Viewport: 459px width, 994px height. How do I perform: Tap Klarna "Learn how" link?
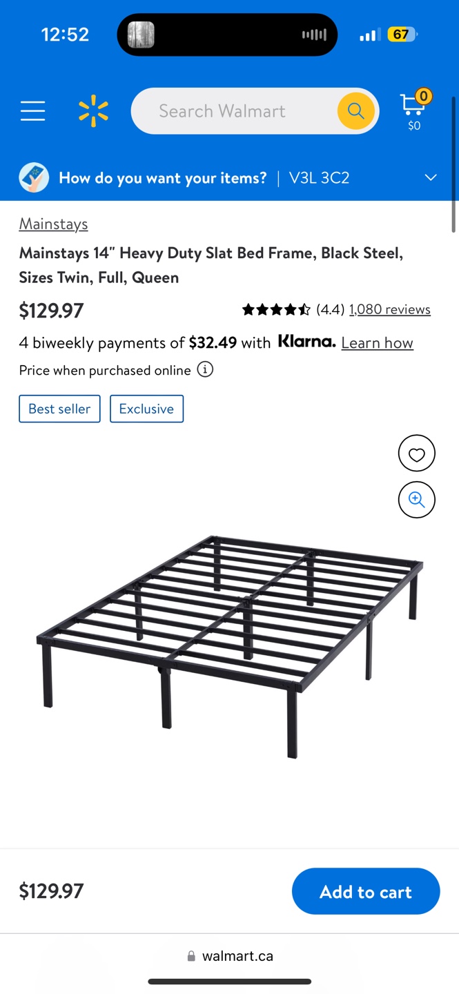377,343
